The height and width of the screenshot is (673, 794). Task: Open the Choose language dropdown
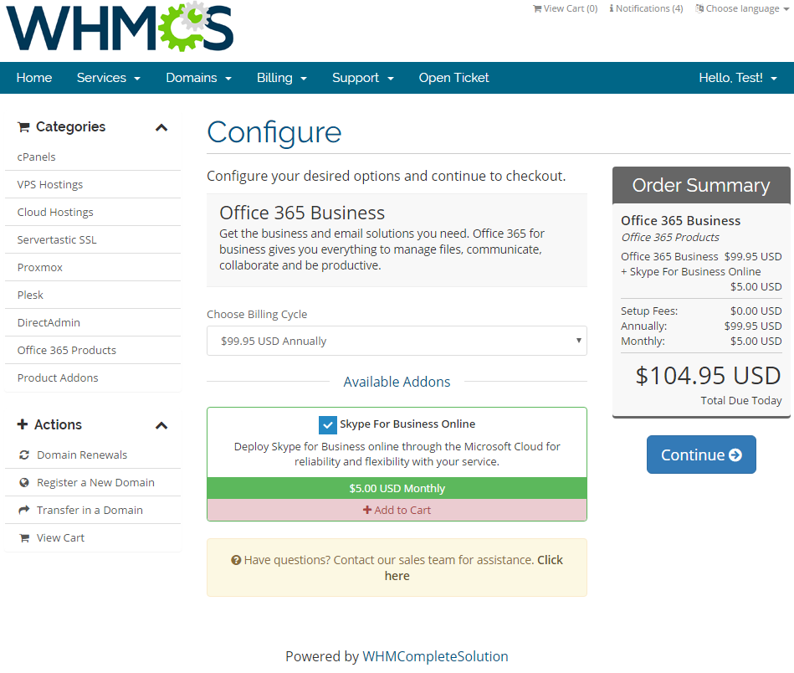pyautogui.click(x=742, y=8)
